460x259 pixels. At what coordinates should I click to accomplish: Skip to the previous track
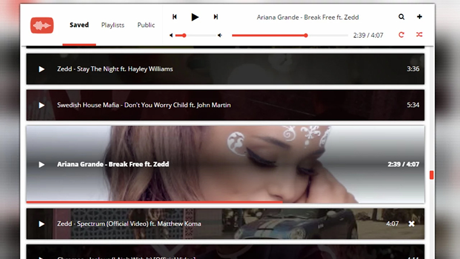pos(175,17)
